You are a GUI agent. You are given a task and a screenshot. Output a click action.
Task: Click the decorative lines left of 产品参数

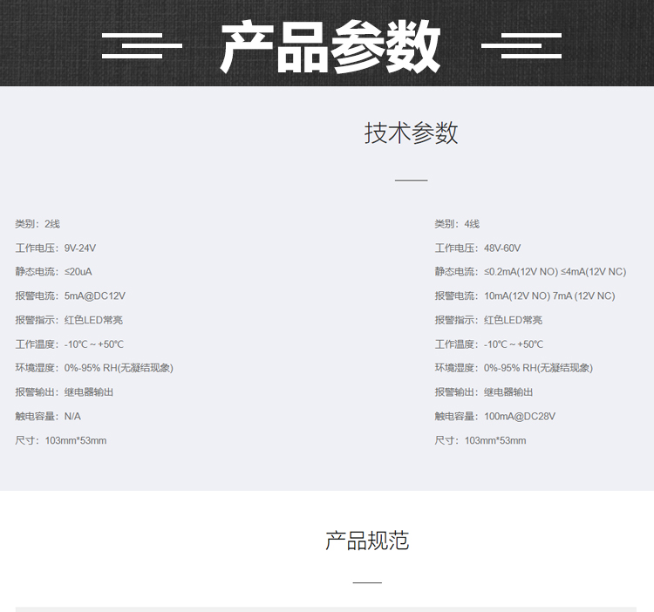click(x=141, y=45)
